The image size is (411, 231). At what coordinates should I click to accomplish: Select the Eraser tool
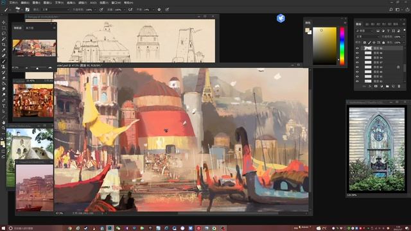pos(4,78)
